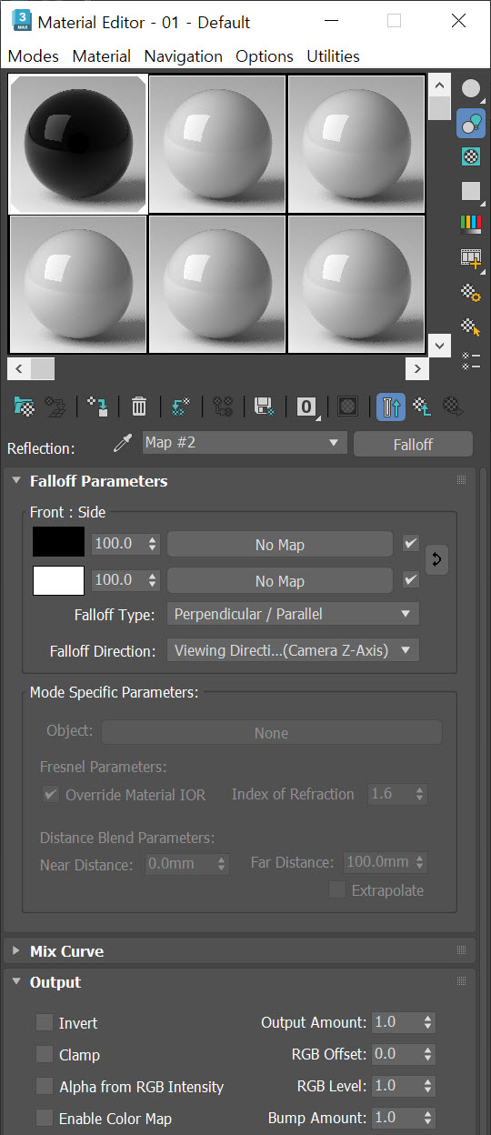Open the Falloff Direction dropdown
Image resolution: width=491 pixels, height=1135 pixels.
pyautogui.click(x=293, y=650)
